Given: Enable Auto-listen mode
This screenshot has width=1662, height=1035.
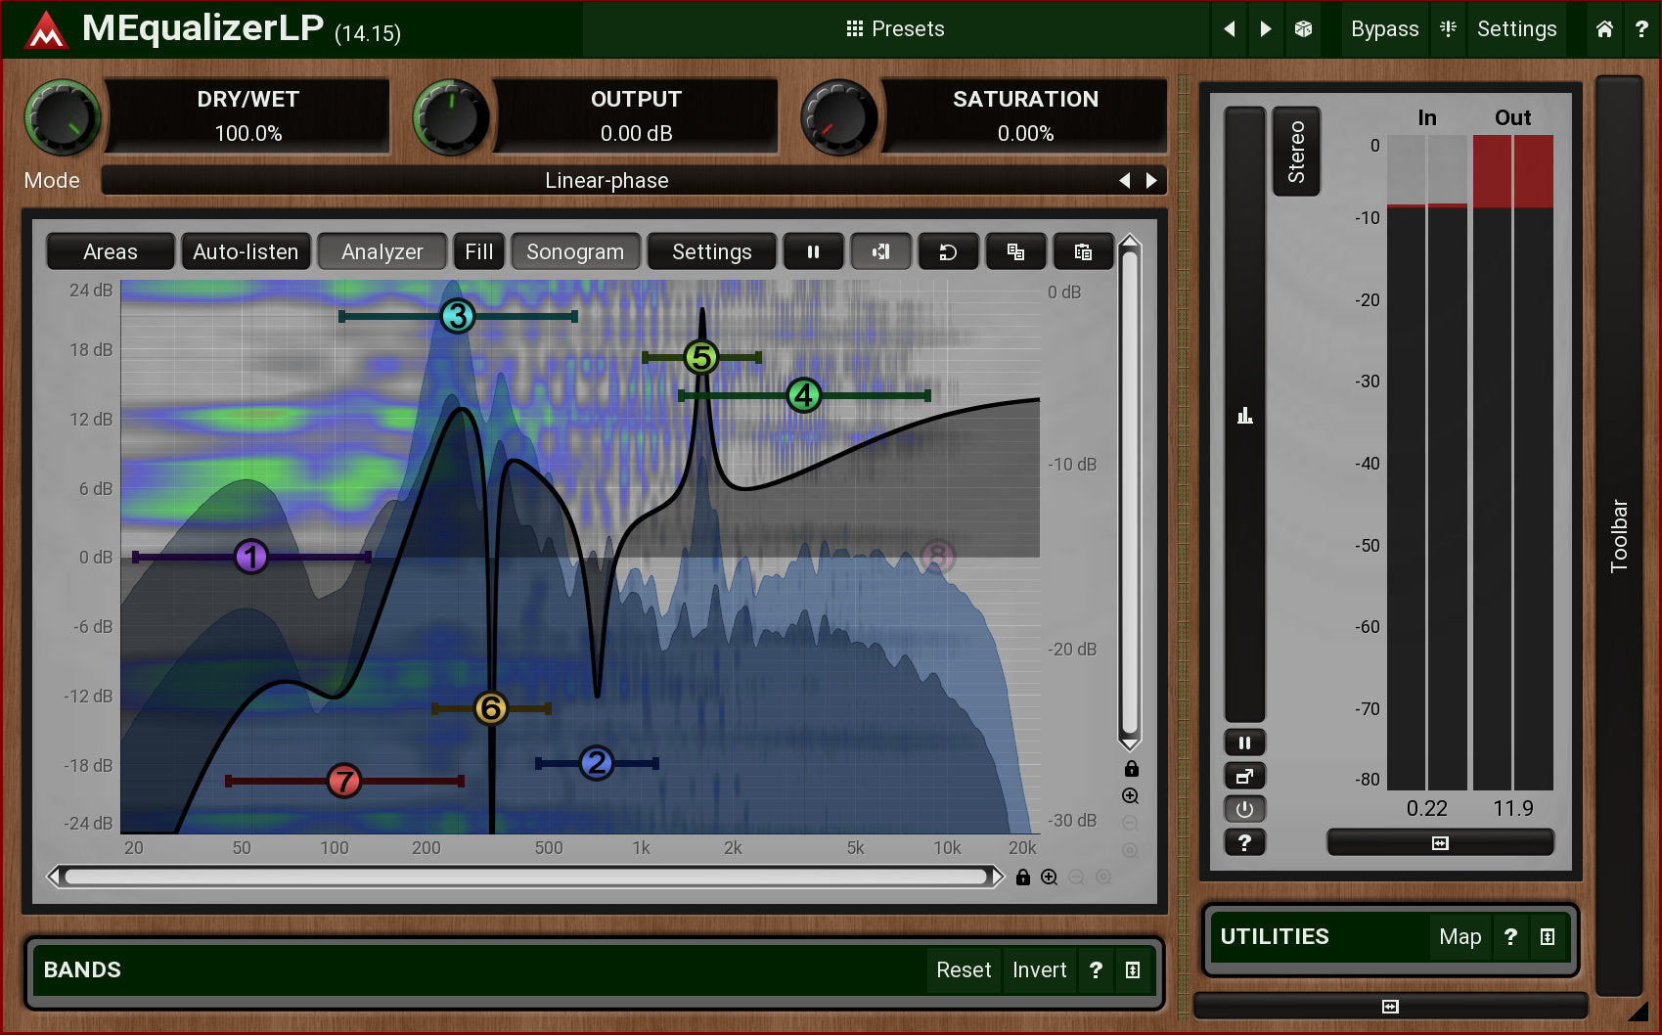Looking at the screenshot, I should (x=246, y=252).
